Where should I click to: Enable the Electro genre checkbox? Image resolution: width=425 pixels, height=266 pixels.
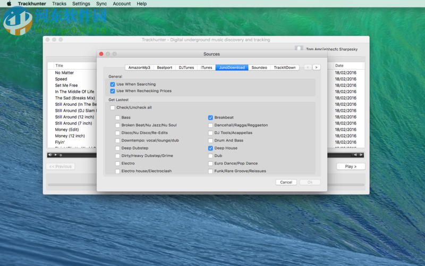pos(117,163)
